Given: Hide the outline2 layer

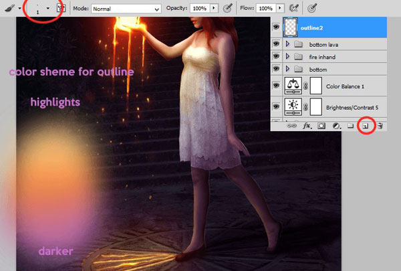Looking at the screenshot, I should coord(276,27).
